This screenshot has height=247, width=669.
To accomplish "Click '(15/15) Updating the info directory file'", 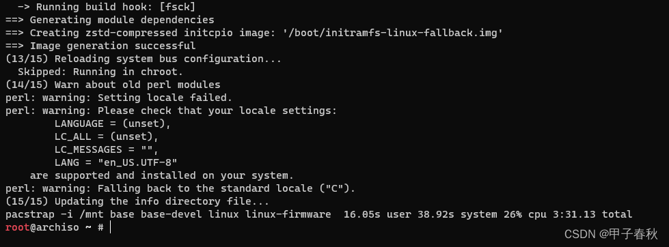I will click(x=137, y=201).
